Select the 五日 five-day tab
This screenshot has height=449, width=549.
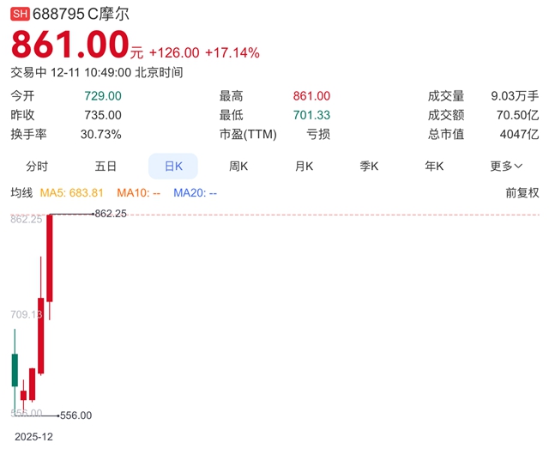click(x=106, y=166)
